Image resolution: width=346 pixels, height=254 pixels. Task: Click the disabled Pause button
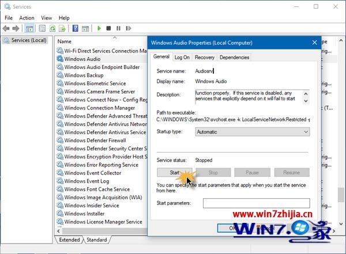pos(252,172)
